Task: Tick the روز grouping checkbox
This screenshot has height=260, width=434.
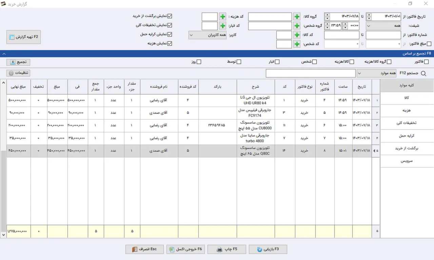Action: point(199,62)
